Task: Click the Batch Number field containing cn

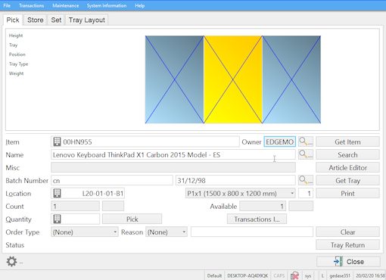Action: coord(112,180)
